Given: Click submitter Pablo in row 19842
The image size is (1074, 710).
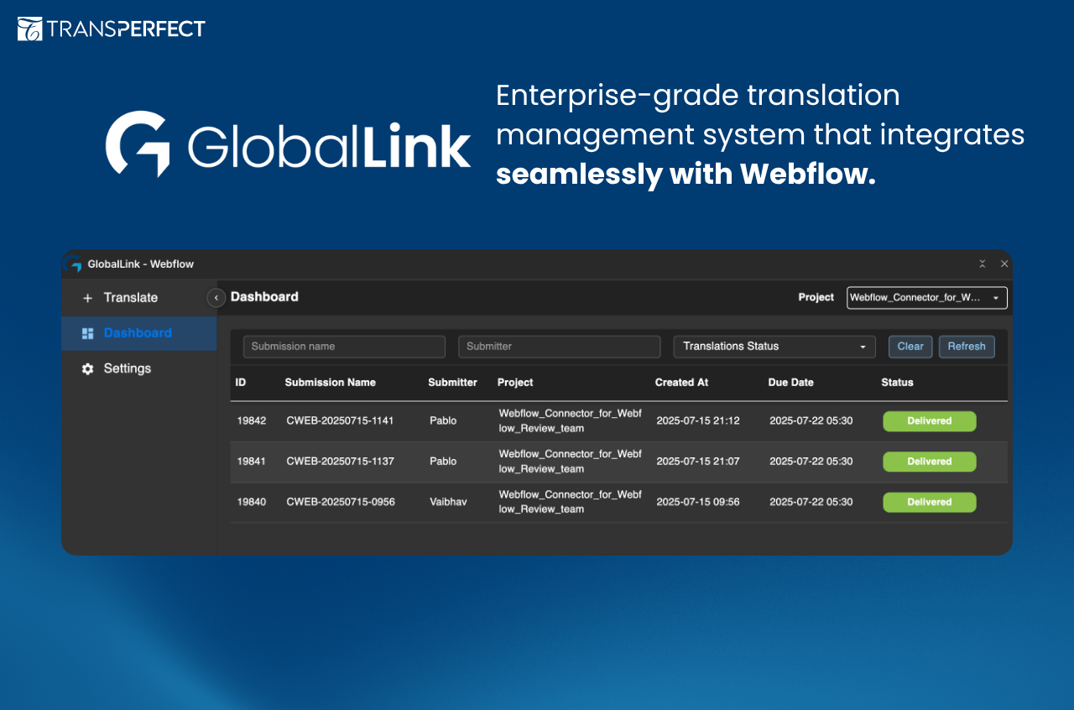Looking at the screenshot, I should [443, 421].
